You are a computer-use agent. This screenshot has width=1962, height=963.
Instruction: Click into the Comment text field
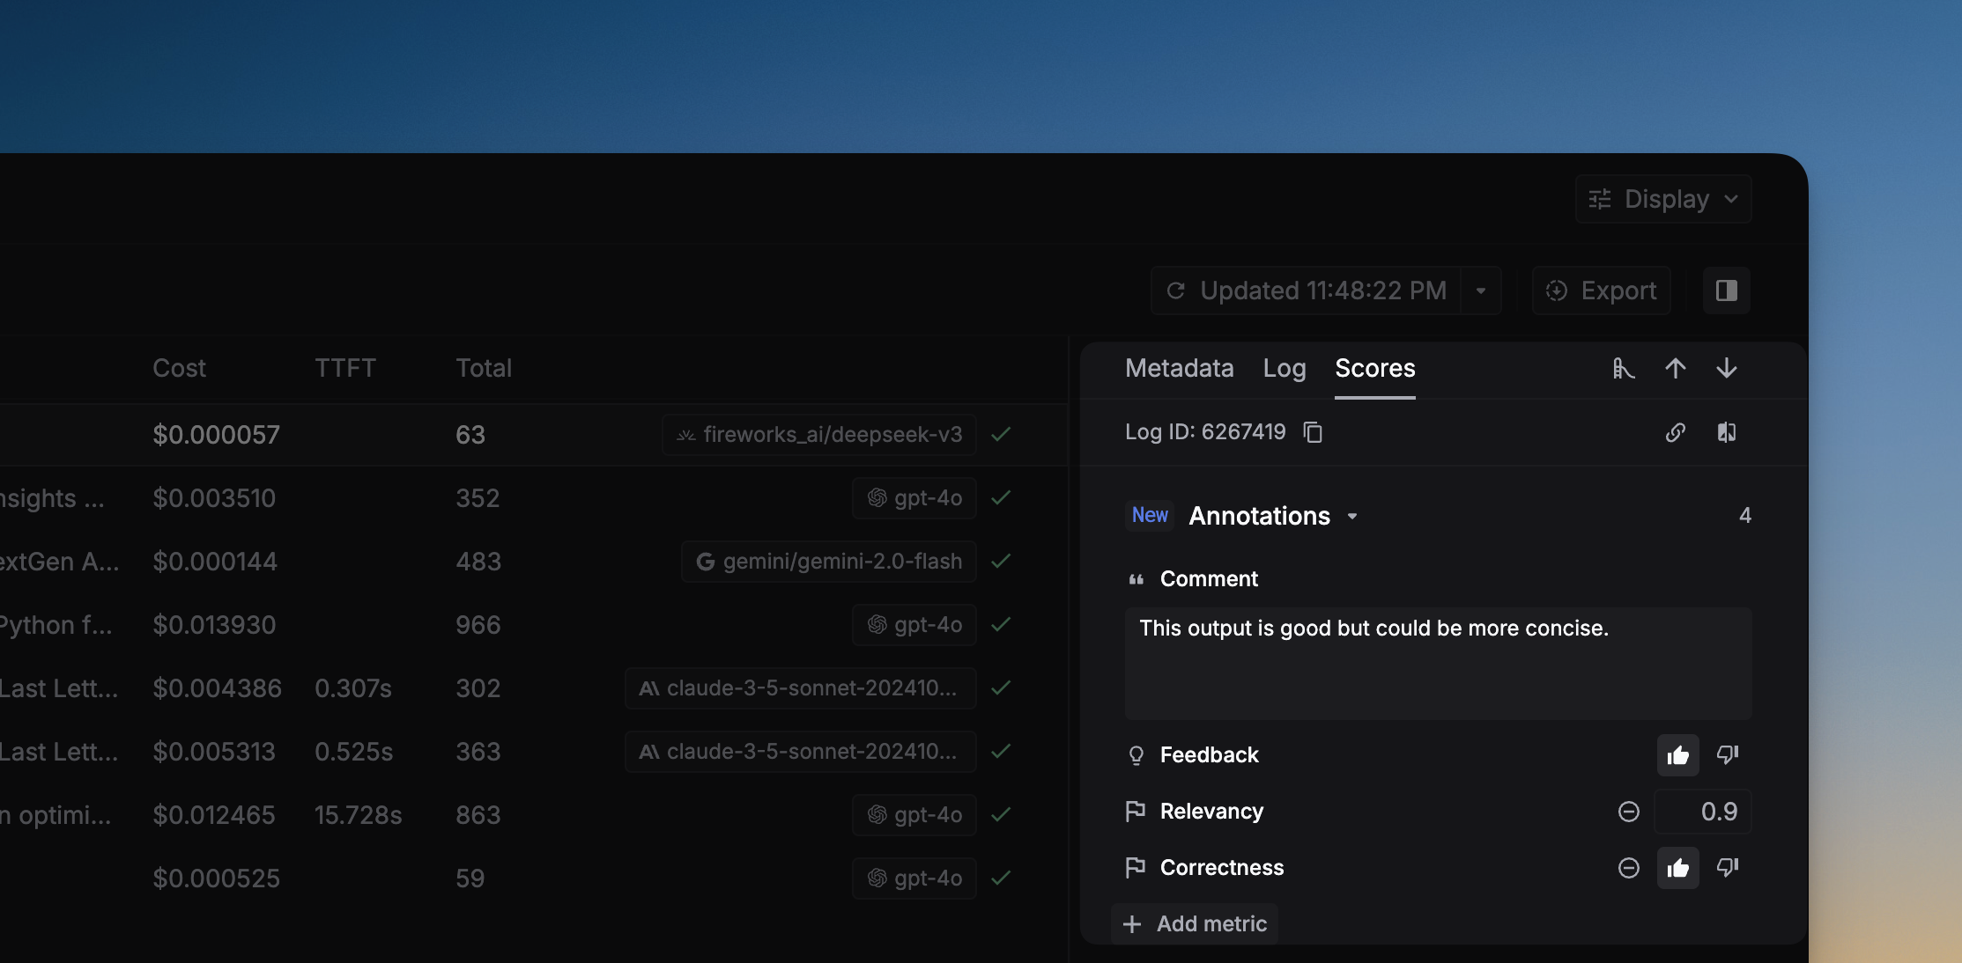point(1438,663)
